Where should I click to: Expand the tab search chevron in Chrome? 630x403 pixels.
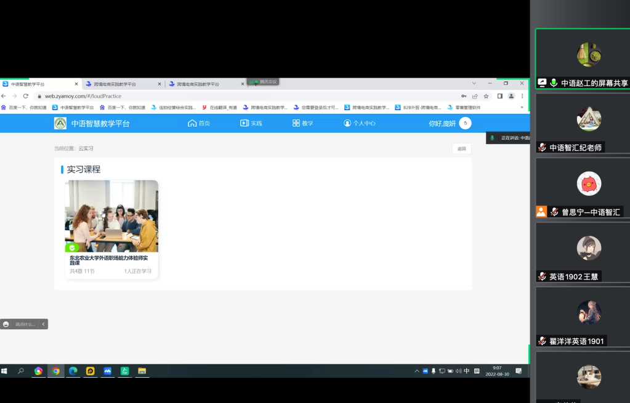[x=474, y=84]
